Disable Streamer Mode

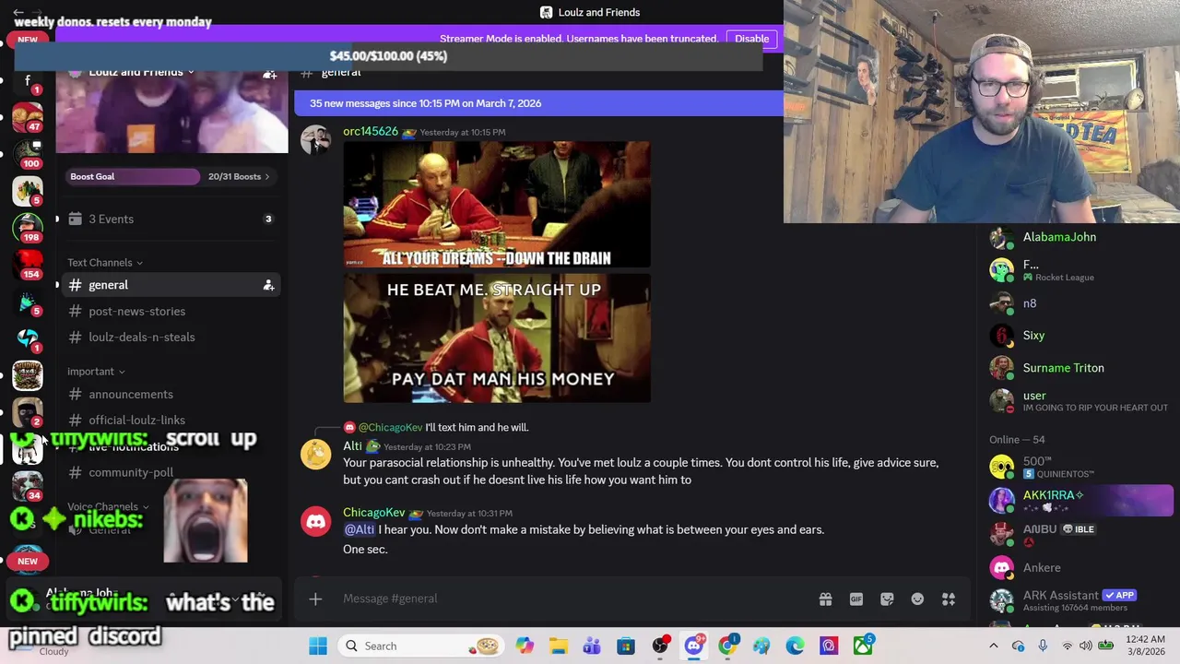[751, 39]
